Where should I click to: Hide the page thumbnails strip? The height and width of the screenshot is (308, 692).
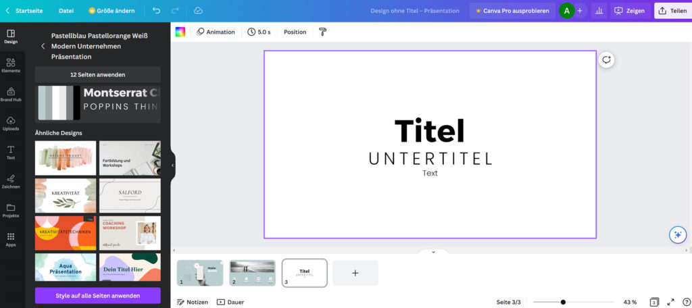[x=433, y=252]
